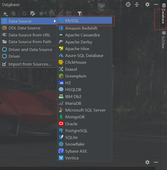167x170 pixels.
Task: Select Amazon Redshift data source
Action: 85,28
